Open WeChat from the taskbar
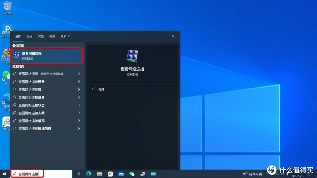317x178 pixels. 132,174
